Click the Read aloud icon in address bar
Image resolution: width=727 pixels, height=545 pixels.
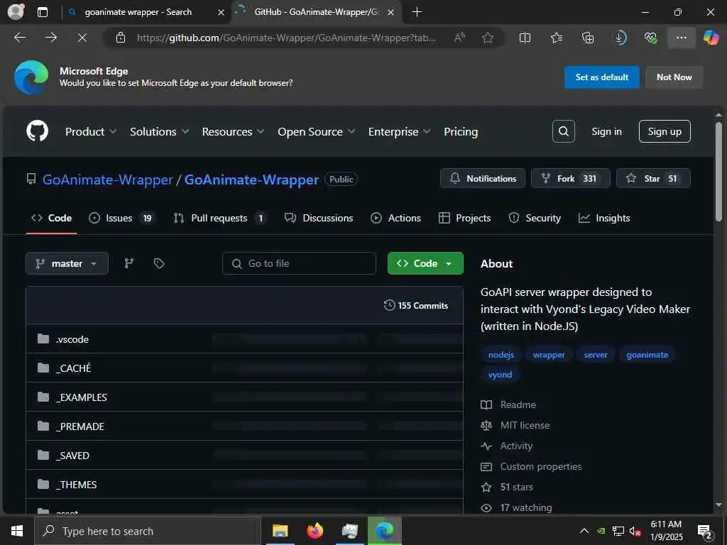point(459,38)
